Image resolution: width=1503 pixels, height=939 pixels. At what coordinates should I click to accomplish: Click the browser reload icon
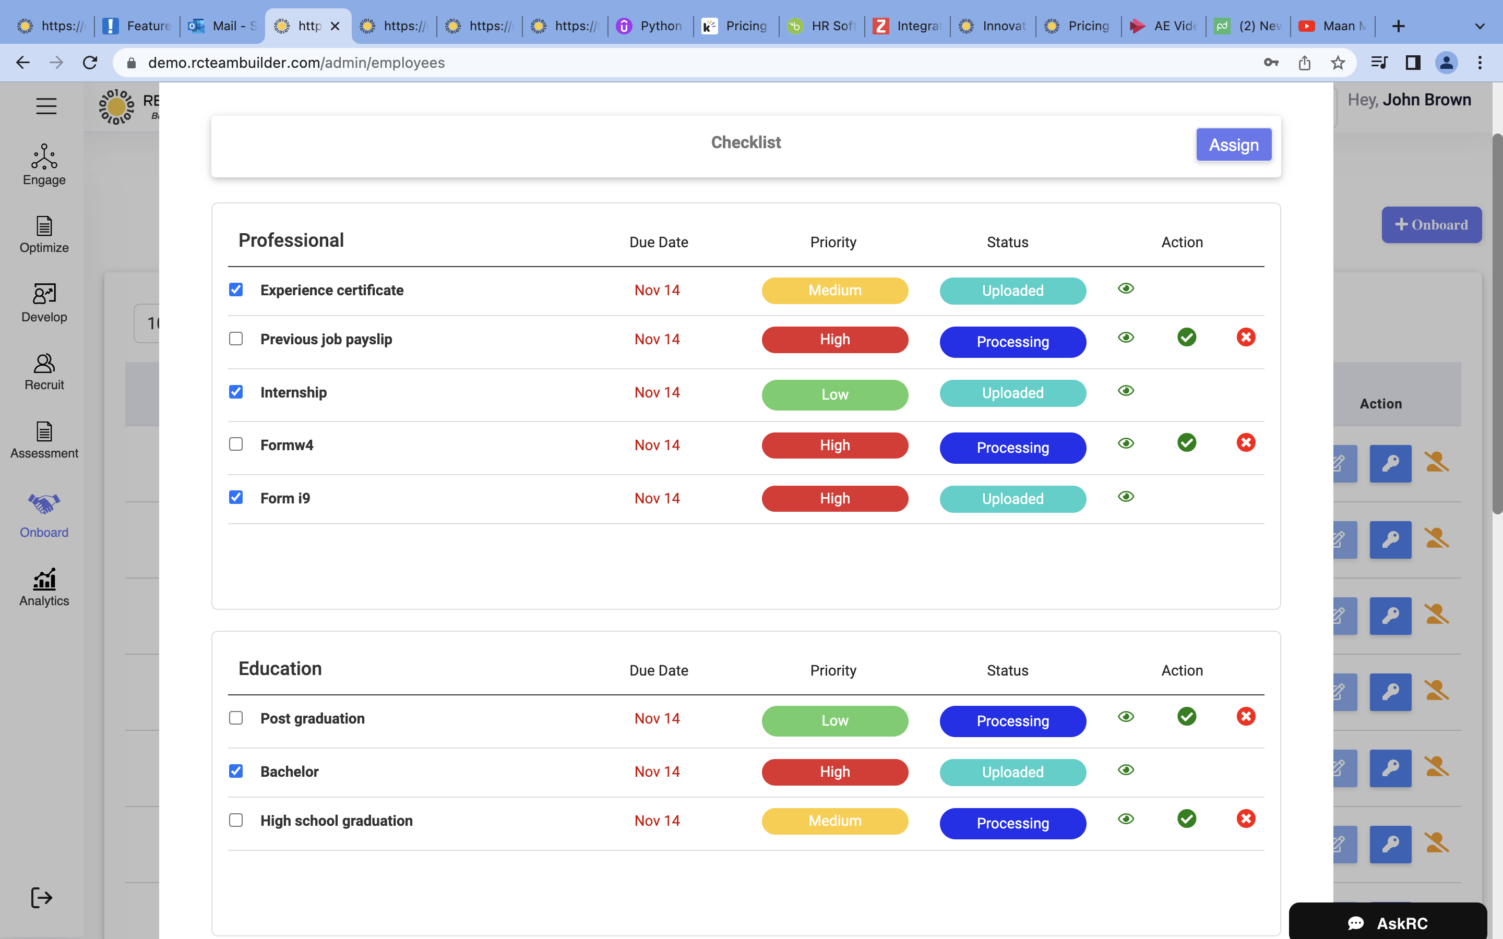coord(90,63)
